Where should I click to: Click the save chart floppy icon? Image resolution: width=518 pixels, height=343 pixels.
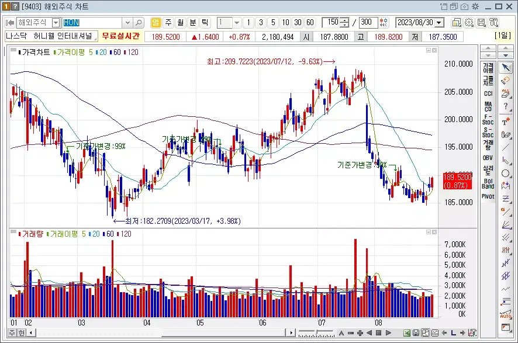click(x=416, y=332)
